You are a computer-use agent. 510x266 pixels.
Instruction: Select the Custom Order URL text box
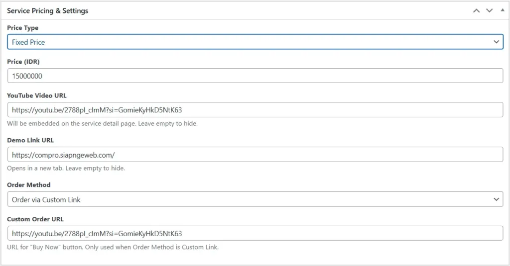coord(255,233)
